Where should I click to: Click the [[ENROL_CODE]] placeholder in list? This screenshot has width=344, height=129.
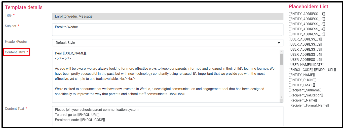[301, 70]
